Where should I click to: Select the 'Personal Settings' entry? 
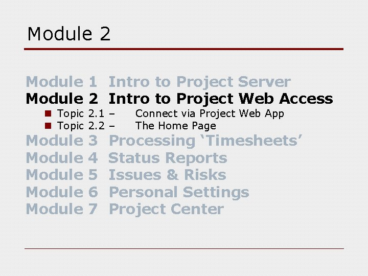pyautogui.click(x=179, y=192)
